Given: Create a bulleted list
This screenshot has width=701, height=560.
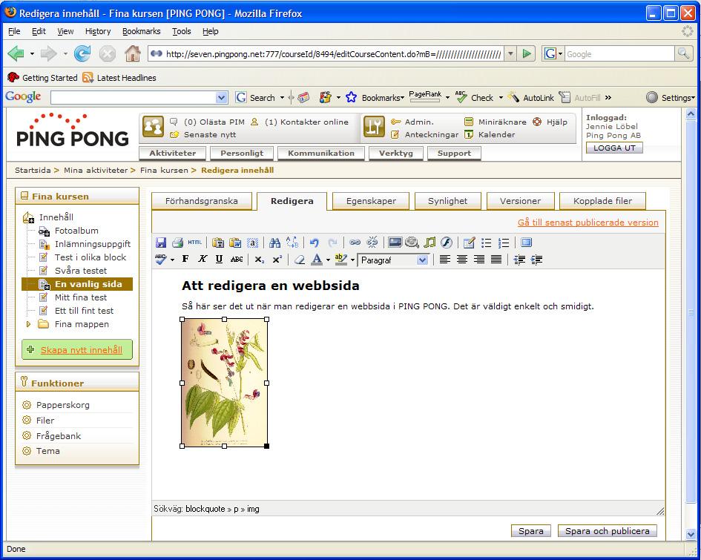Looking at the screenshot, I should point(487,243).
